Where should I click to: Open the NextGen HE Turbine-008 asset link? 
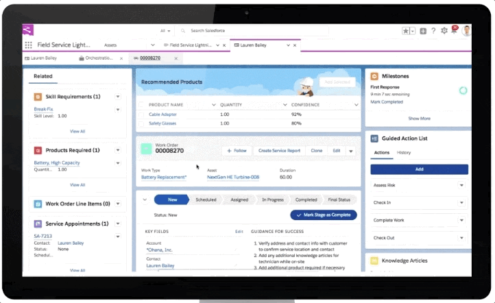point(233,177)
